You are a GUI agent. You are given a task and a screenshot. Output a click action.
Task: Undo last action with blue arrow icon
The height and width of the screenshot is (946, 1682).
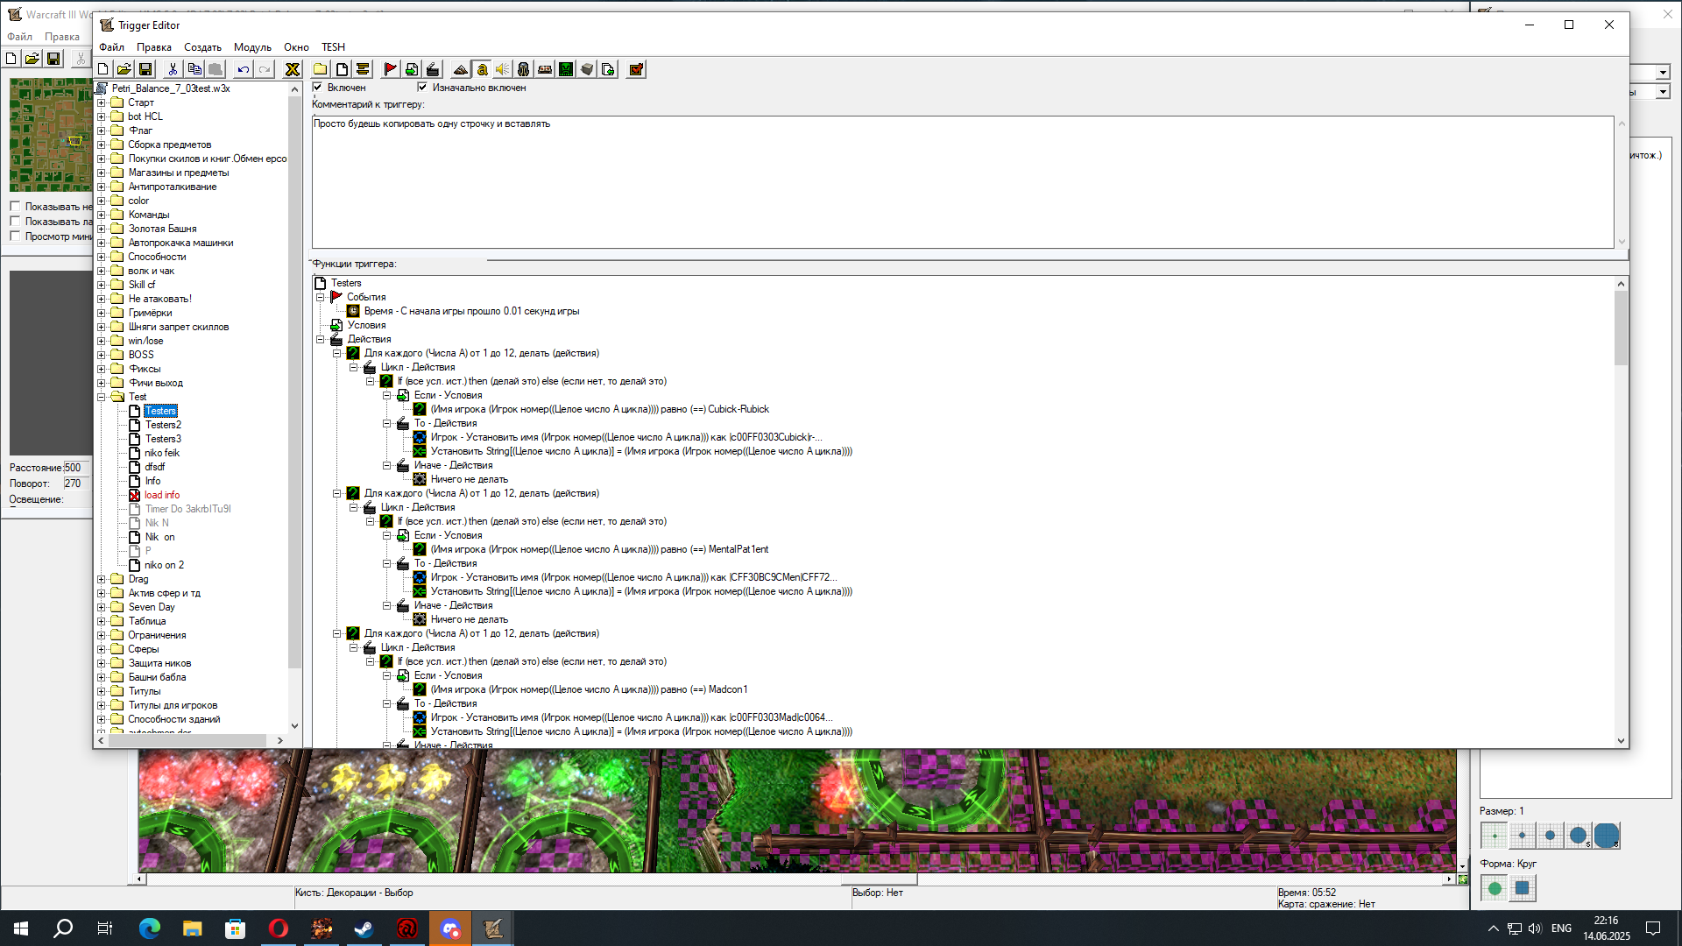(244, 69)
